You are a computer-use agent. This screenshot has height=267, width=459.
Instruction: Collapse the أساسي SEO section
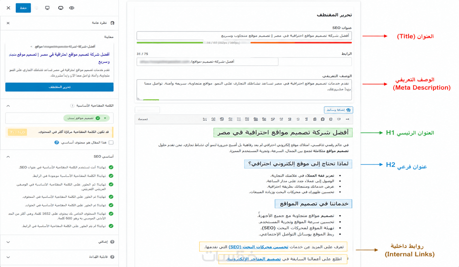click(8, 157)
